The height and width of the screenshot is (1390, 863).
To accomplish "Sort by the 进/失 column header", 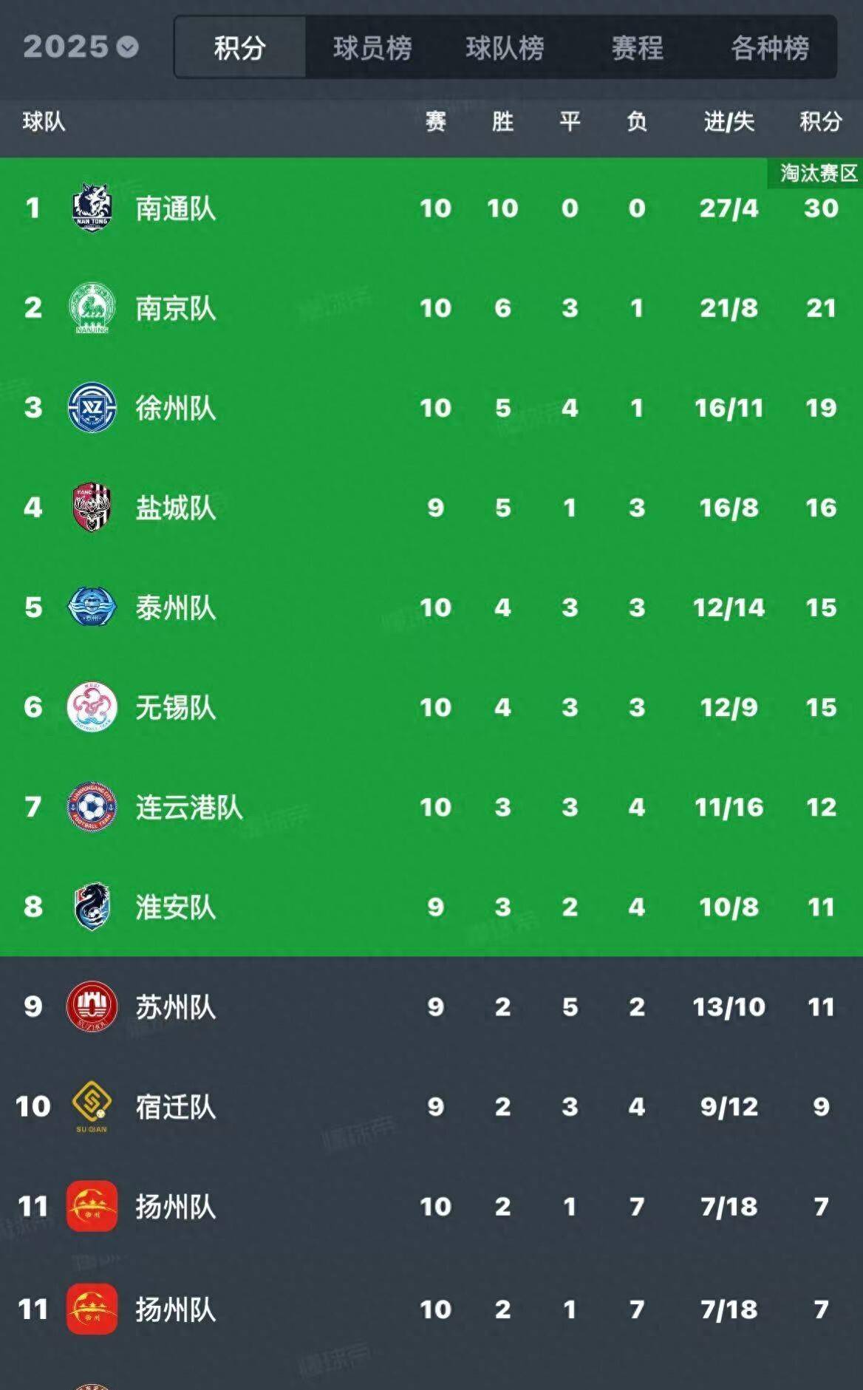I will coord(729,121).
